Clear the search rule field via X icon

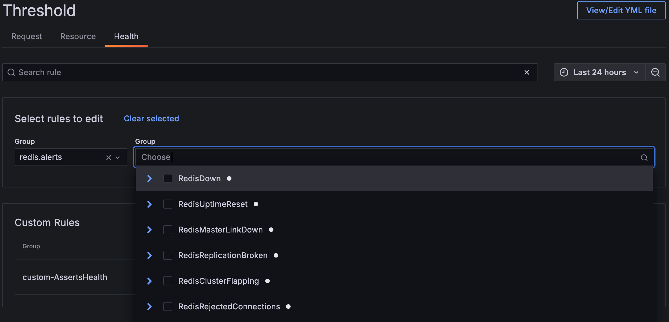(527, 72)
